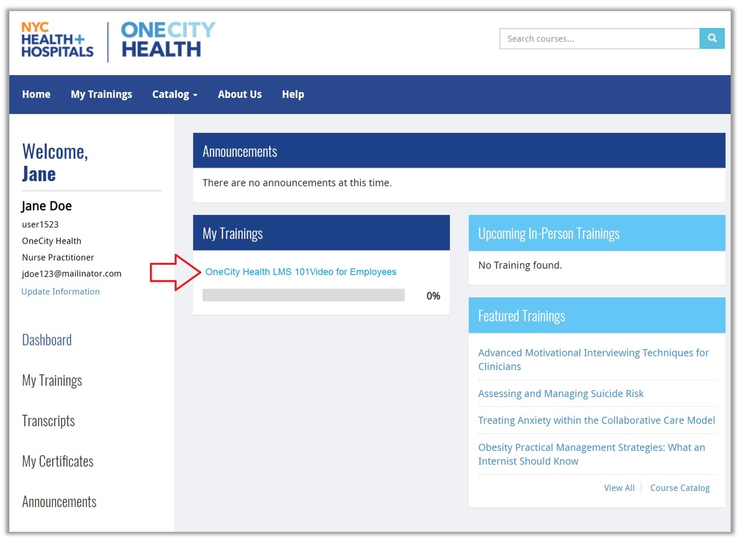The image size is (740, 540).
Task: Open OneCity Health LMS 101Video for Employees
Action: pos(300,272)
